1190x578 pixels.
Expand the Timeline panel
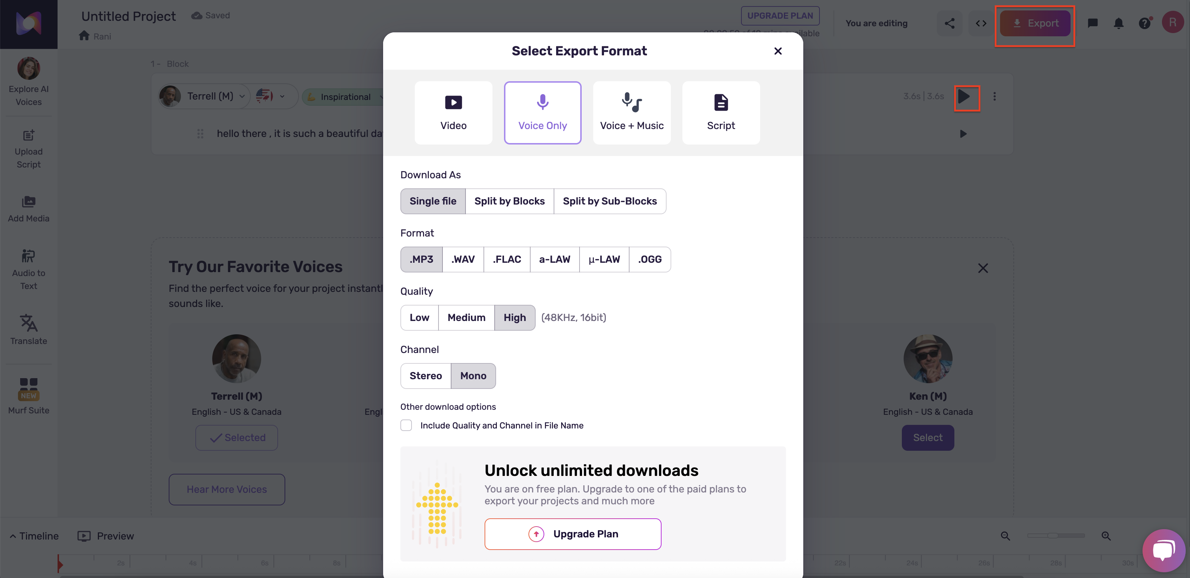(34, 536)
